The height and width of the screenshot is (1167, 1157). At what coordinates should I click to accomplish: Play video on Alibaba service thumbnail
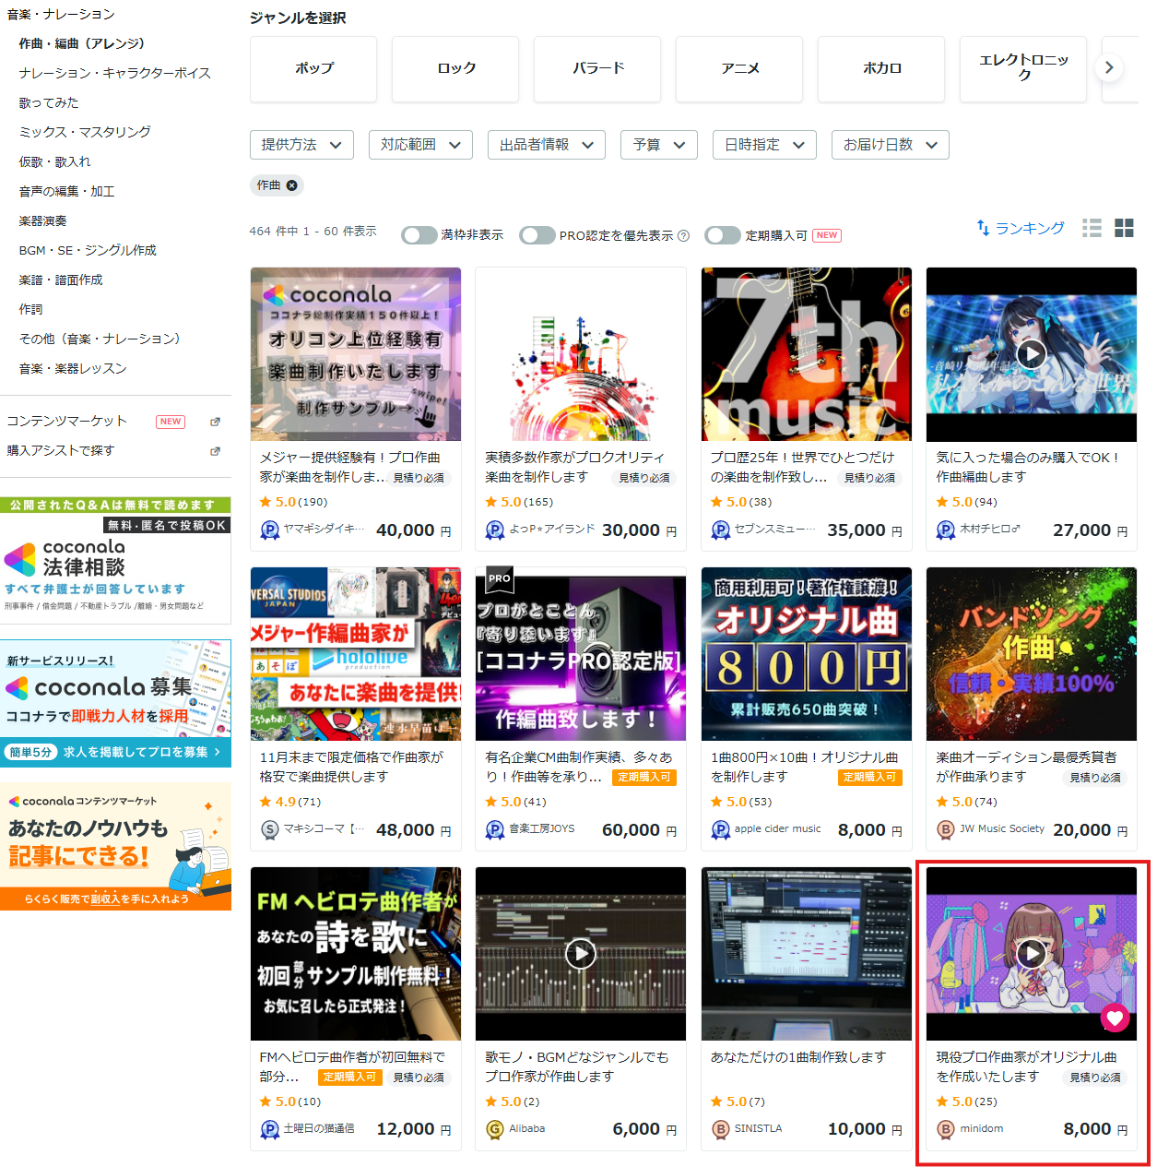point(580,953)
